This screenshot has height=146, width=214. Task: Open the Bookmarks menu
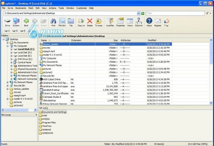point(20,8)
